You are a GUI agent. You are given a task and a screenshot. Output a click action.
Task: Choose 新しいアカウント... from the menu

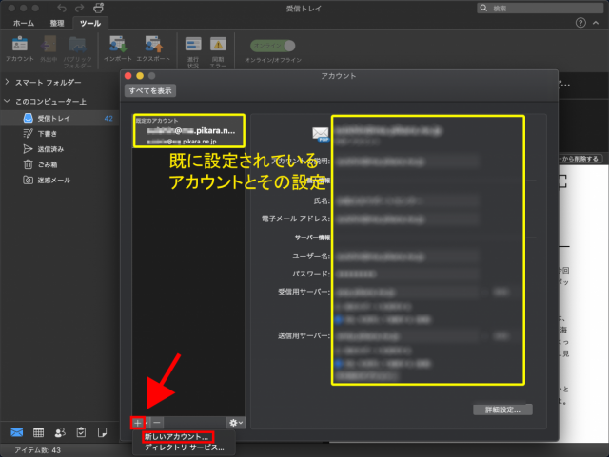(176, 436)
